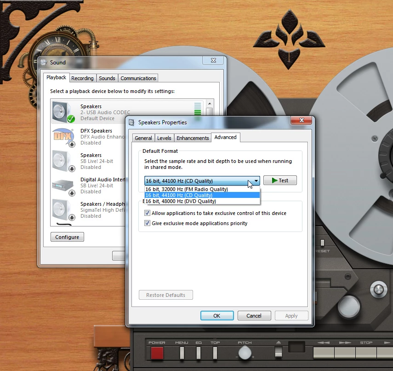393x371 pixels.
Task: Select the Digital Audio Interface device icon
Action: coord(63,187)
